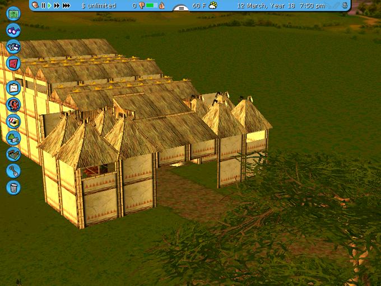The width and height of the screenshot is (381, 286).
Task: Click the grey icon at top bar's right end
Action: [345, 6]
